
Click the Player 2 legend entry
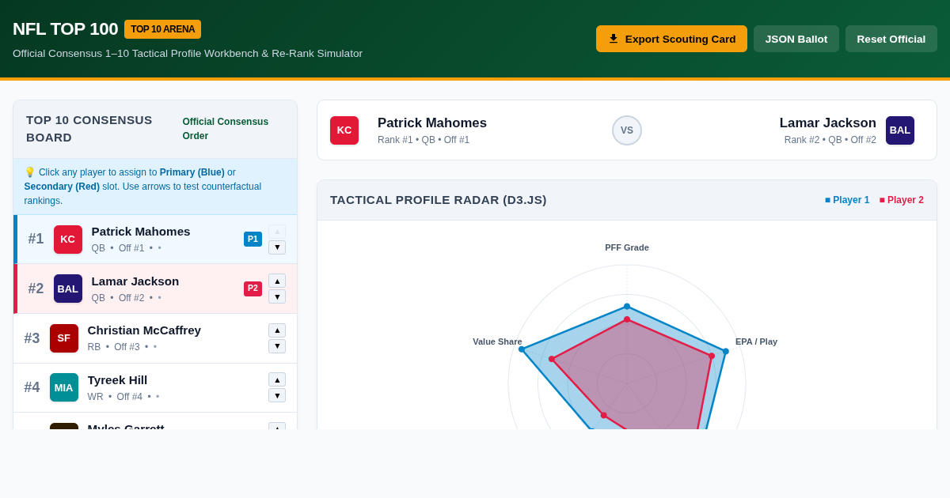tap(901, 200)
